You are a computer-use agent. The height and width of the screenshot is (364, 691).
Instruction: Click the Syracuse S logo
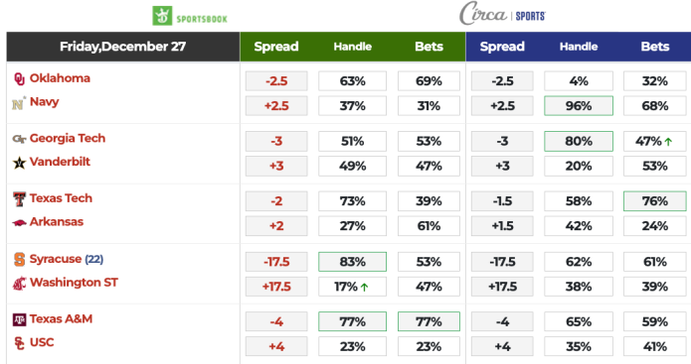[19, 260]
